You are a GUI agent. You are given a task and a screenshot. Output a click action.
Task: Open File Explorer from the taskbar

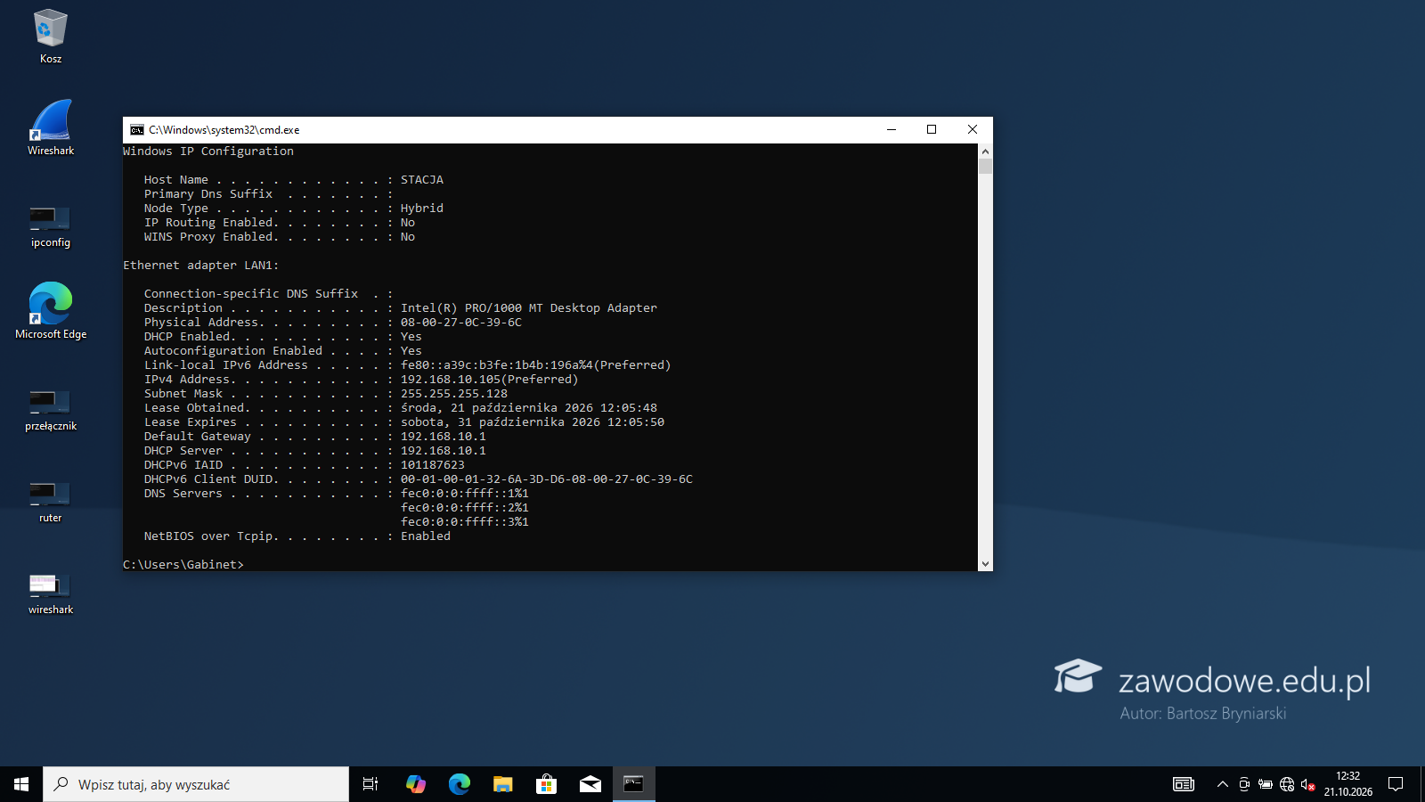pos(503,784)
